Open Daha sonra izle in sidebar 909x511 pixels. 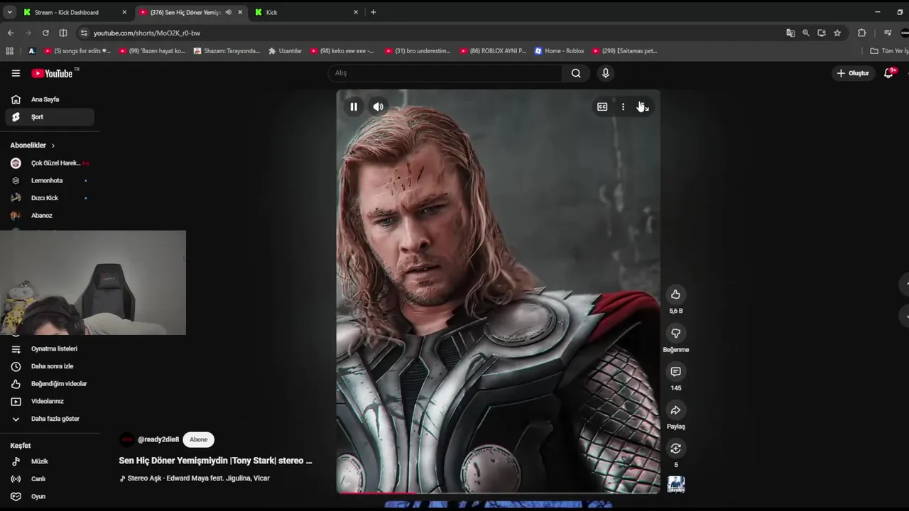click(x=50, y=366)
